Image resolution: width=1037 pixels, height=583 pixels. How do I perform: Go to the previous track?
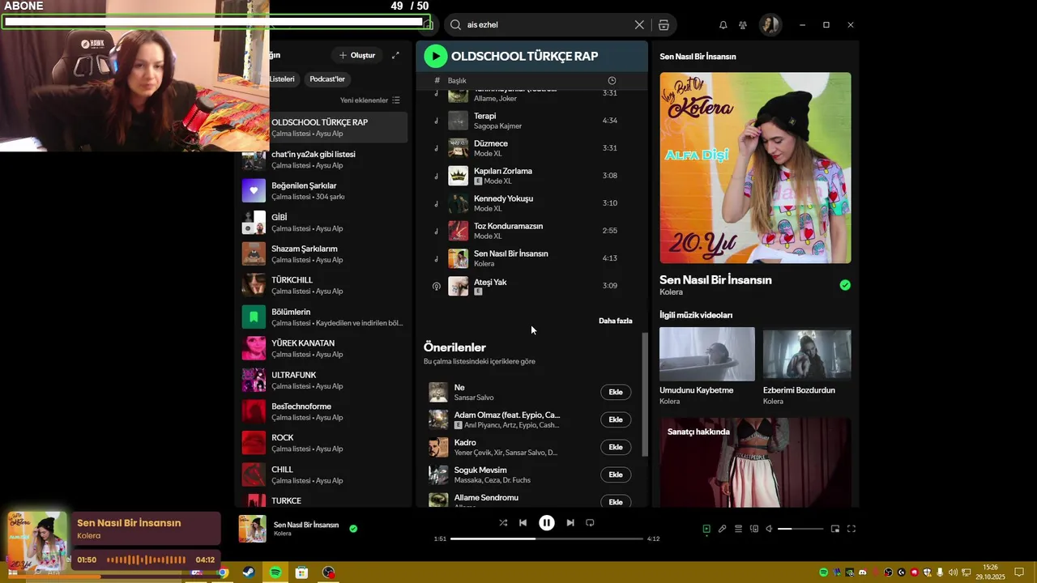pos(523,523)
